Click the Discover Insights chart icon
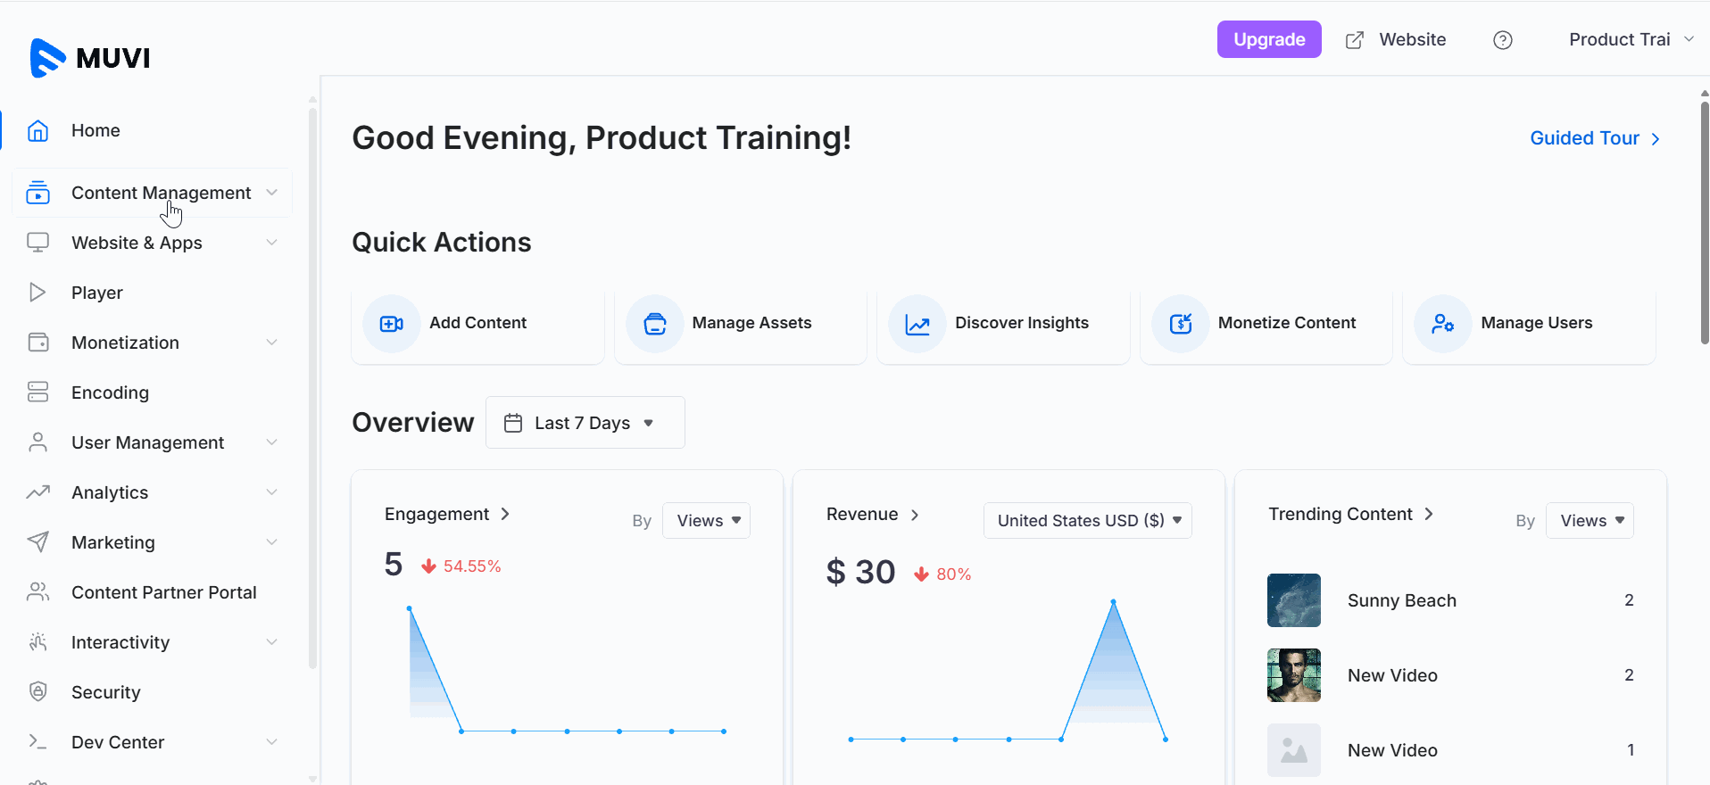The image size is (1710, 785). [917, 324]
